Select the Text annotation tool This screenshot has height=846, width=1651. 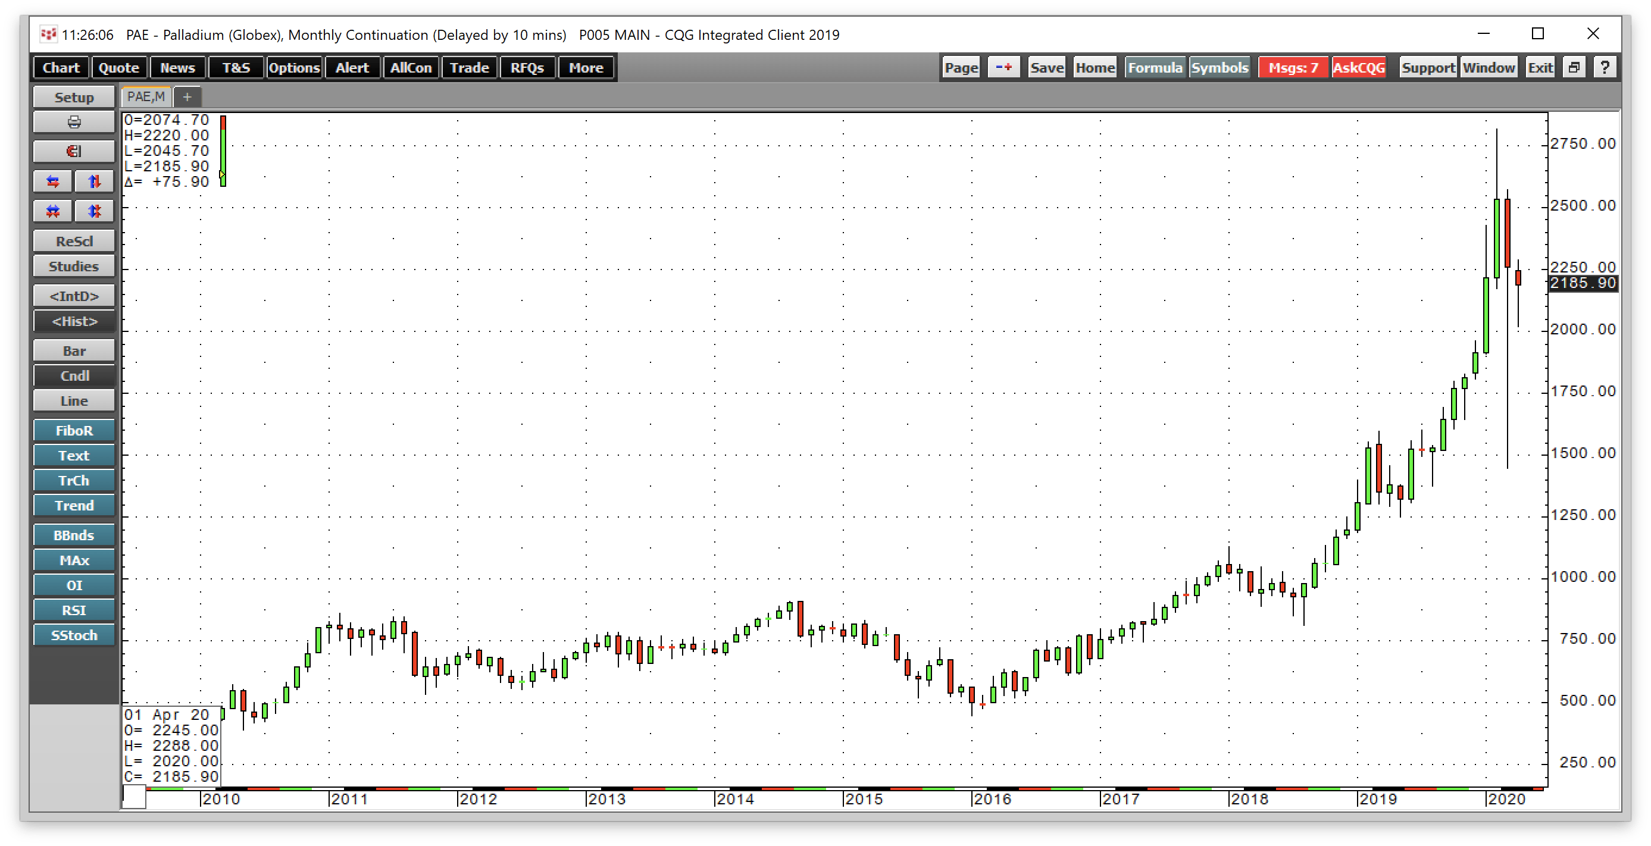[x=74, y=455]
